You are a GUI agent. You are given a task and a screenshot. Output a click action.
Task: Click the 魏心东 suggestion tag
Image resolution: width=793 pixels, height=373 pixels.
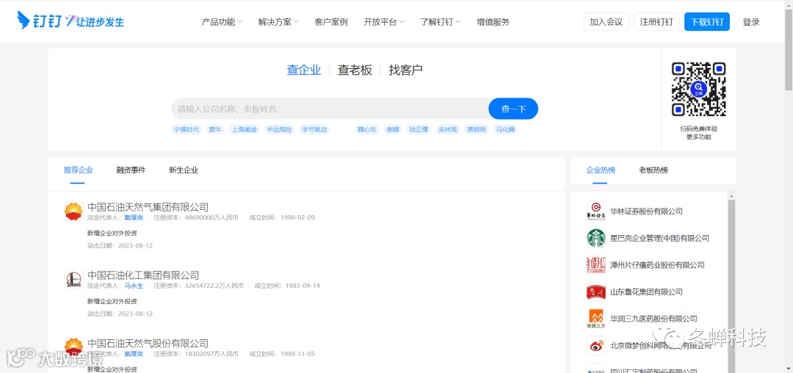point(367,129)
